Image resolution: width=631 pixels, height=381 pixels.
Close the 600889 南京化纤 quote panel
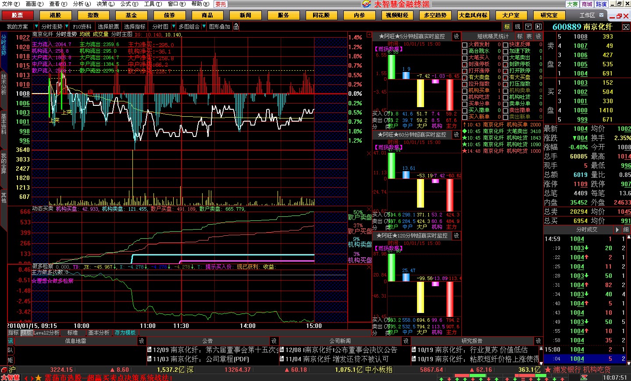coord(626,27)
